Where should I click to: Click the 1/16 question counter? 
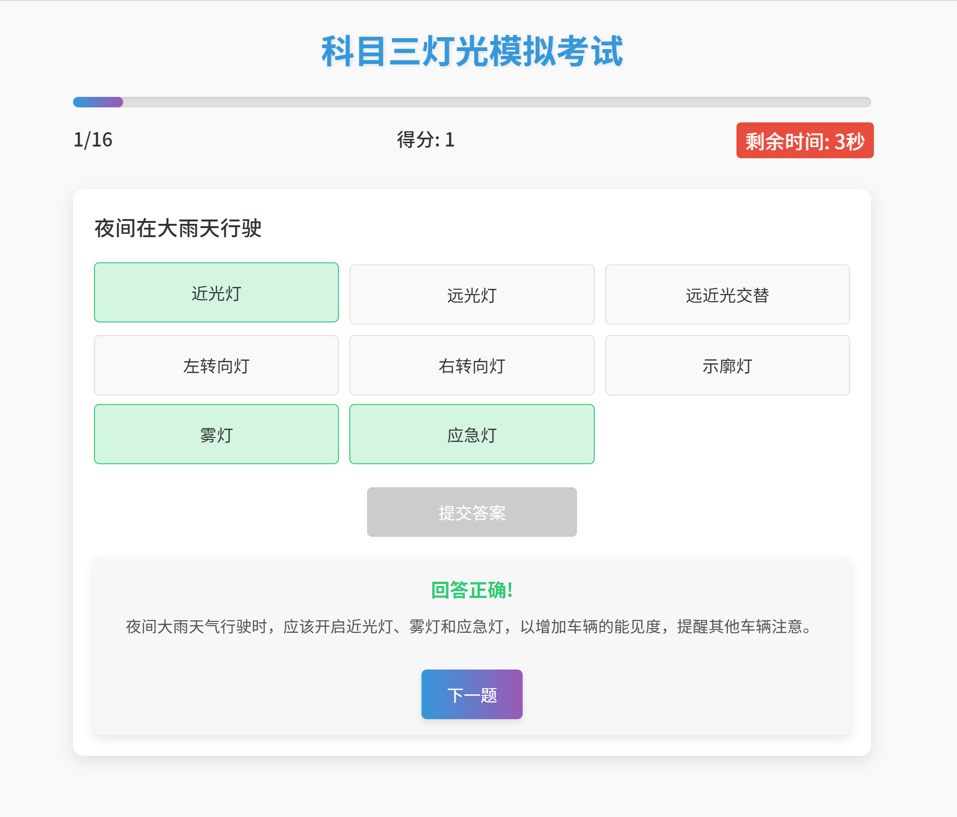(93, 140)
